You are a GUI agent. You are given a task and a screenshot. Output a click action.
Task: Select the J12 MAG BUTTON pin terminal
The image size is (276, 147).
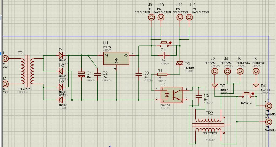(189, 17)
